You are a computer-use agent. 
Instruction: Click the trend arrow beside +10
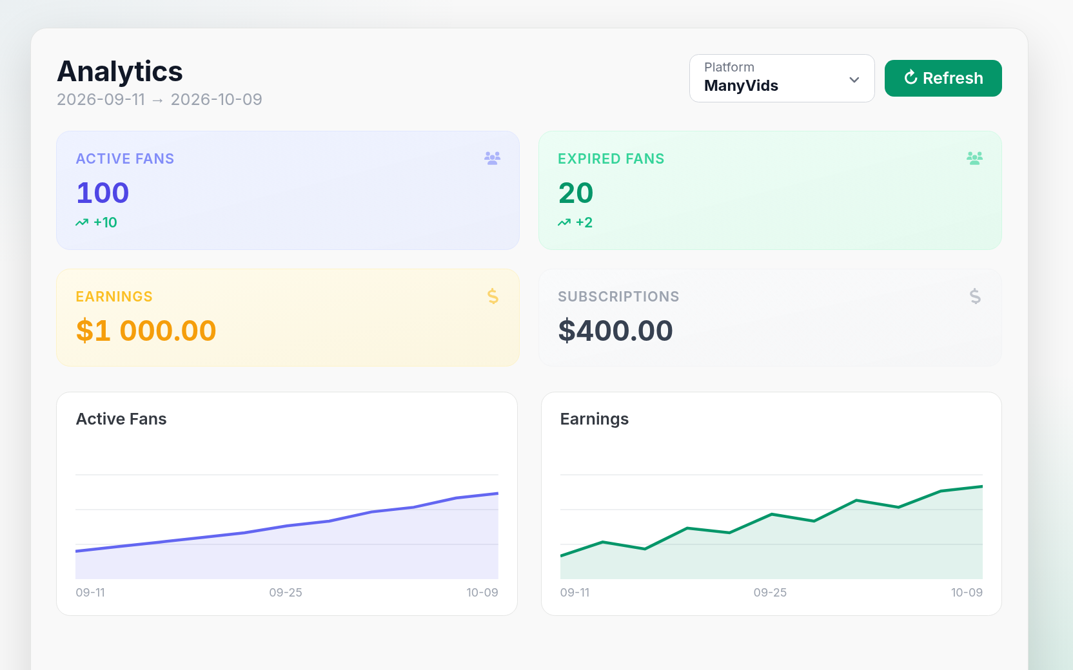pyautogui.click(x=82, y=222)
